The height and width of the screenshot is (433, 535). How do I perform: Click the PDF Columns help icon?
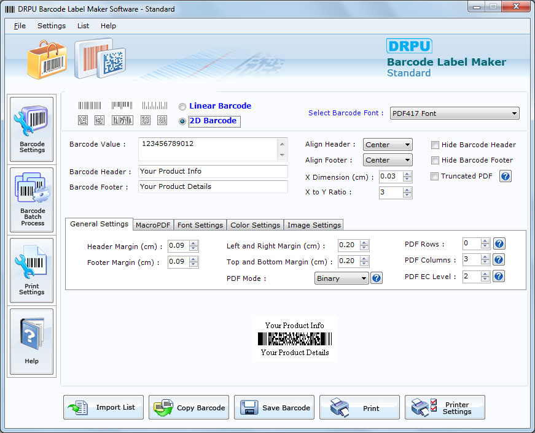tap(499, 259)
